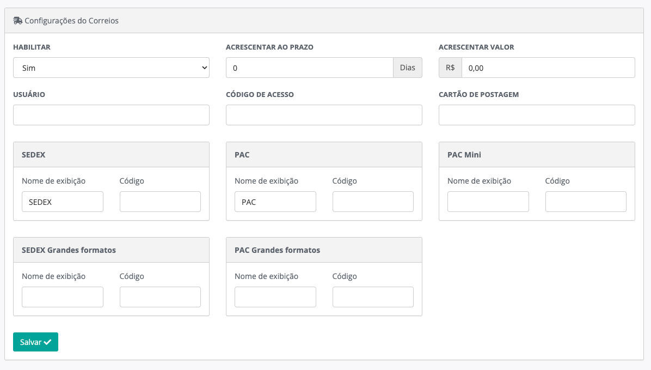Screen dimensions: 651x370
Task: Edit the SEDEX display name field
Action: (x=63, y=202)
